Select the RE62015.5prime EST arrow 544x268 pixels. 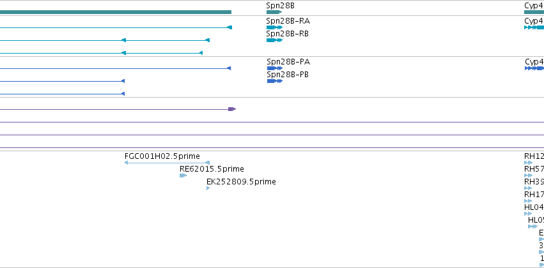(x=183, y=175)
